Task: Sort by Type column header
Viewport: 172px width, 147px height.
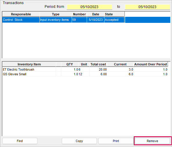Action: click(x=56, y=14)
